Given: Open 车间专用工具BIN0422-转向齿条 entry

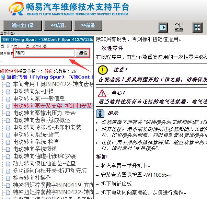Looking at the screenshot, I should pyautogui.click(x=53, y=84).
